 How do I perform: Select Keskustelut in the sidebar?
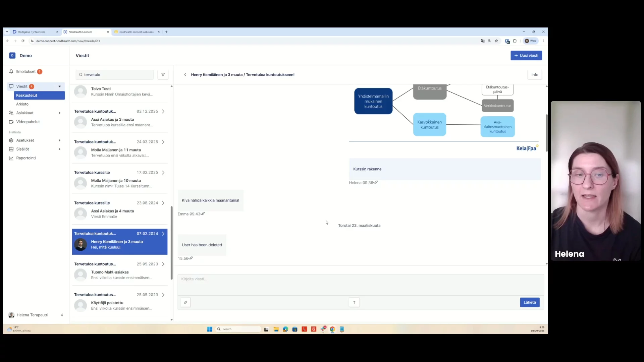tap(39, 96)
